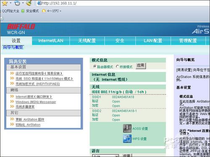This screenshot has height=157, width=210.
Task: Click the AOSS setup icon
Action: (127, 129)
